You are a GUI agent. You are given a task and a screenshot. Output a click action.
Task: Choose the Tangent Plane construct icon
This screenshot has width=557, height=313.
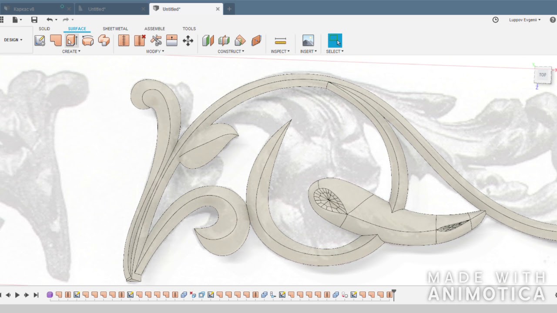pyautogui.click(x=240, y=40)
